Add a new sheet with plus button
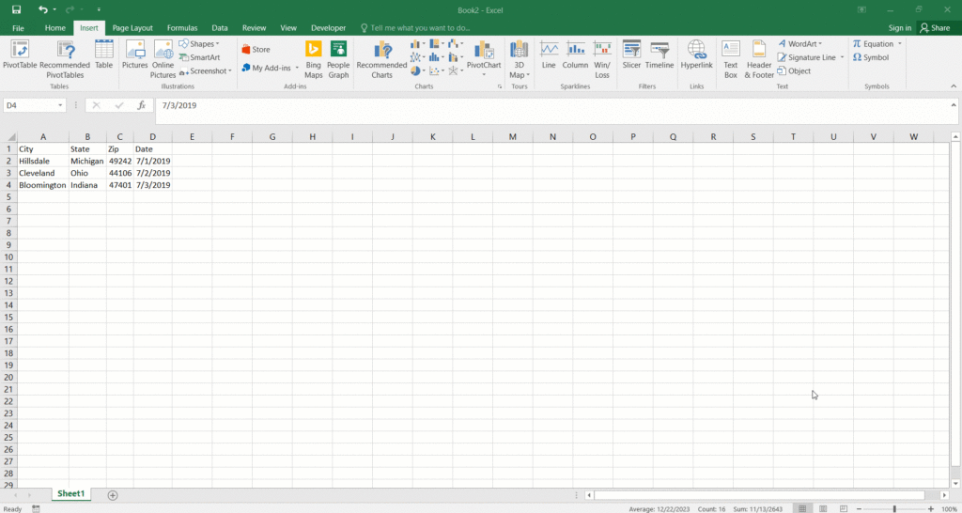The width and height of the screenshot is (962, 513). point(113,494)
